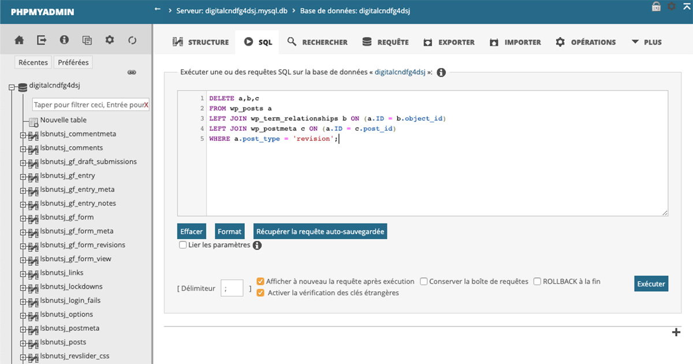Click database name link in query title
The width and height of the screenshot is (693, 364).
(x=400, y=72)
